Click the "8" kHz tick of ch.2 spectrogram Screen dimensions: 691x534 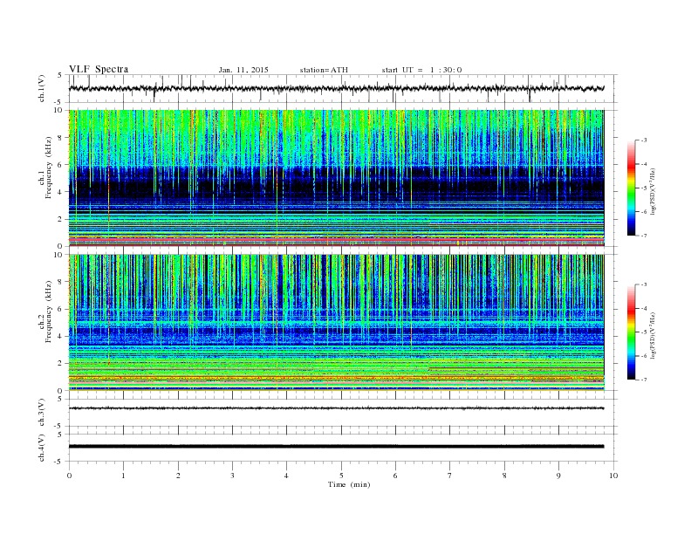coord(60,282)
